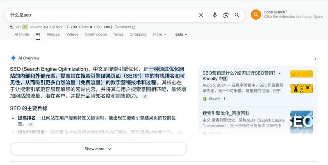Open AI Overview three-dot options menu
The width and height of the screenshot is (328, 165).
[315, 58]
